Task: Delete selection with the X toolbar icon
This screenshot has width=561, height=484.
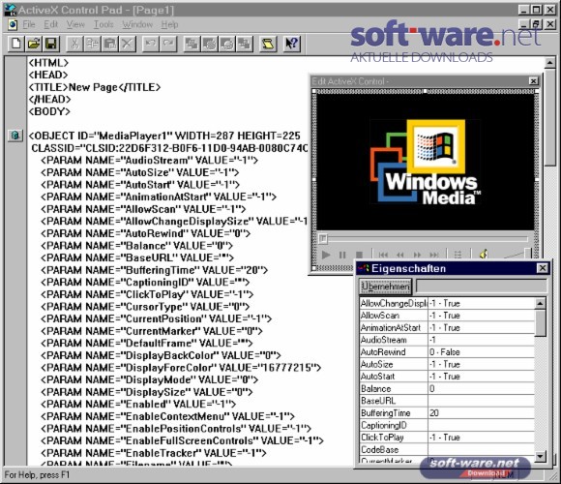Action: 127,44
